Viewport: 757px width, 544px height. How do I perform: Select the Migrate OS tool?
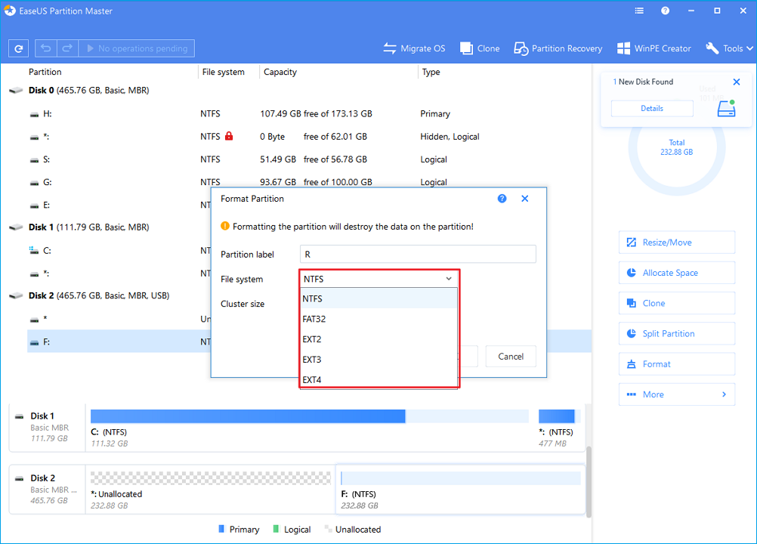pyautogui.click(x=414, y=48)
